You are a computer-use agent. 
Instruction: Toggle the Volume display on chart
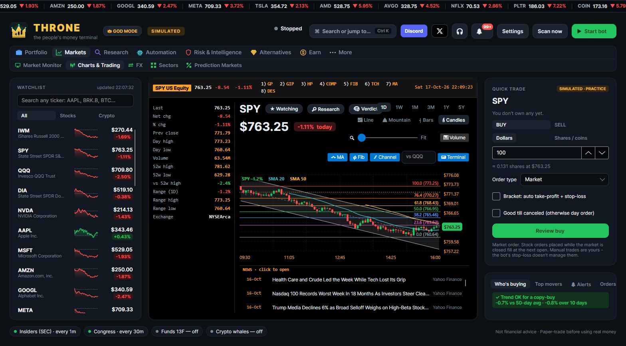[454, 138]
